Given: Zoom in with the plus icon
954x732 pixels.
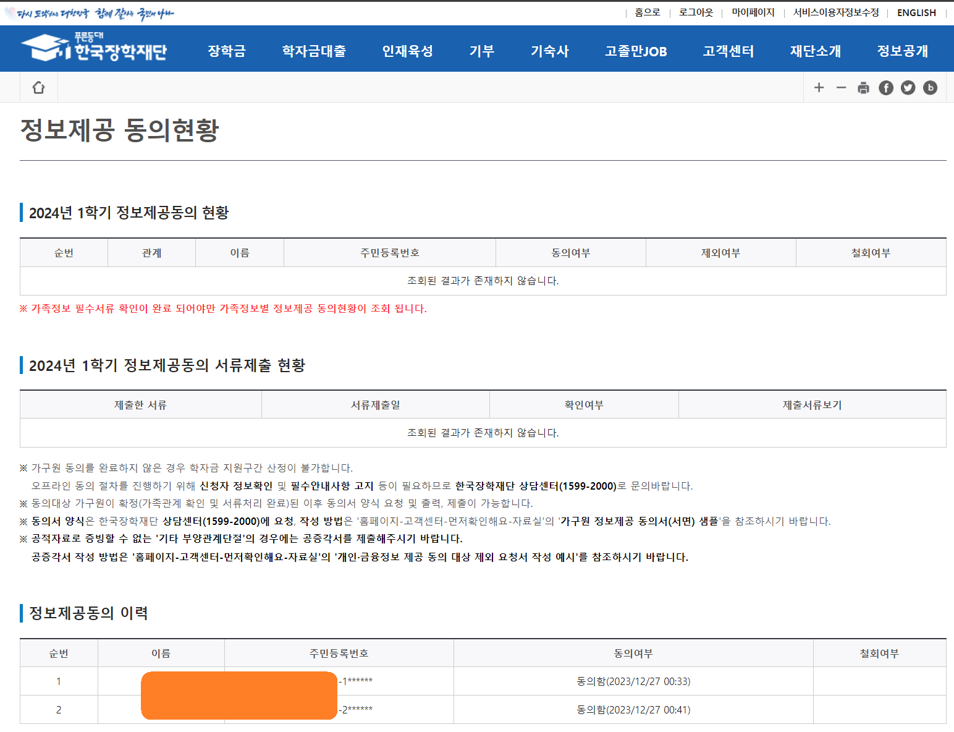Looking at the screenshot, I should click(819, 88).
